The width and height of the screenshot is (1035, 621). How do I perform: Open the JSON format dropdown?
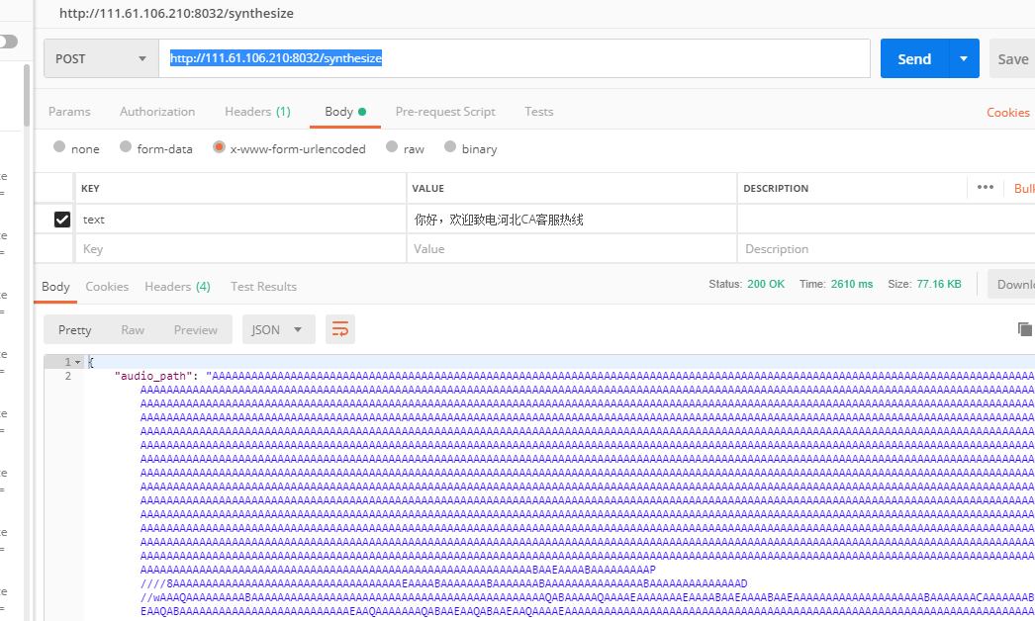278,329
